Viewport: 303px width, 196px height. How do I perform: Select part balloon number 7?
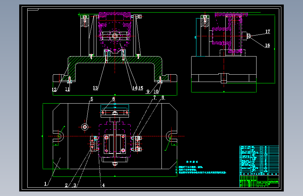coord(154,98)
